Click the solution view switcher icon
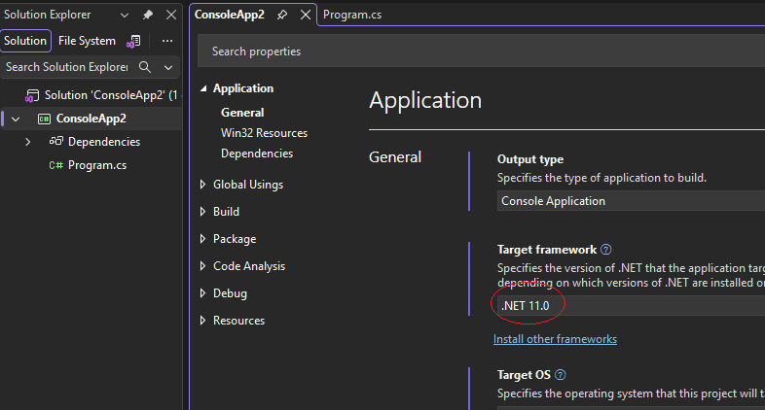 click(x=133, y=42)
